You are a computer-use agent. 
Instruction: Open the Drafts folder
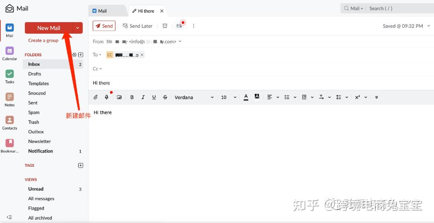tap(35, 74)
